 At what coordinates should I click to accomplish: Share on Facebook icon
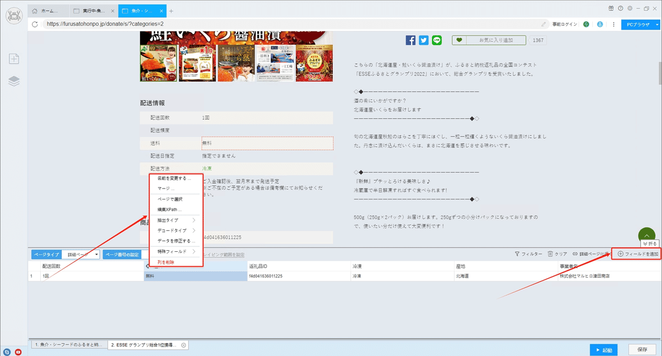coord(410,40)
